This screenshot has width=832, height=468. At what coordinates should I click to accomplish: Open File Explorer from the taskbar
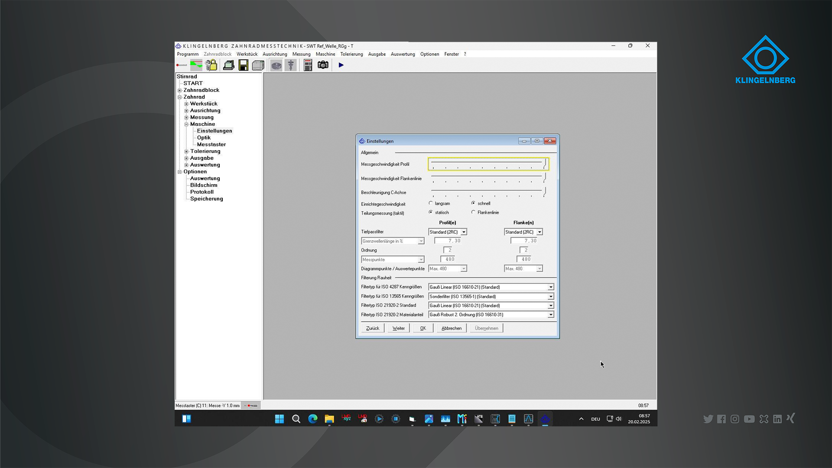[x=329, y=419]
